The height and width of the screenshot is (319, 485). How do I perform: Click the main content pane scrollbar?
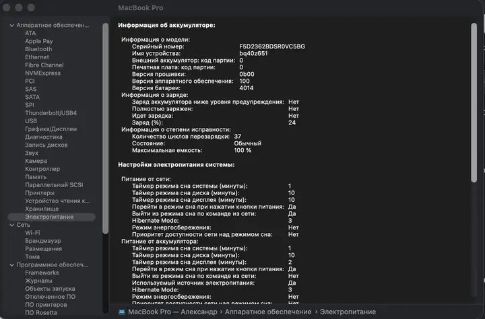click(474, 102)
